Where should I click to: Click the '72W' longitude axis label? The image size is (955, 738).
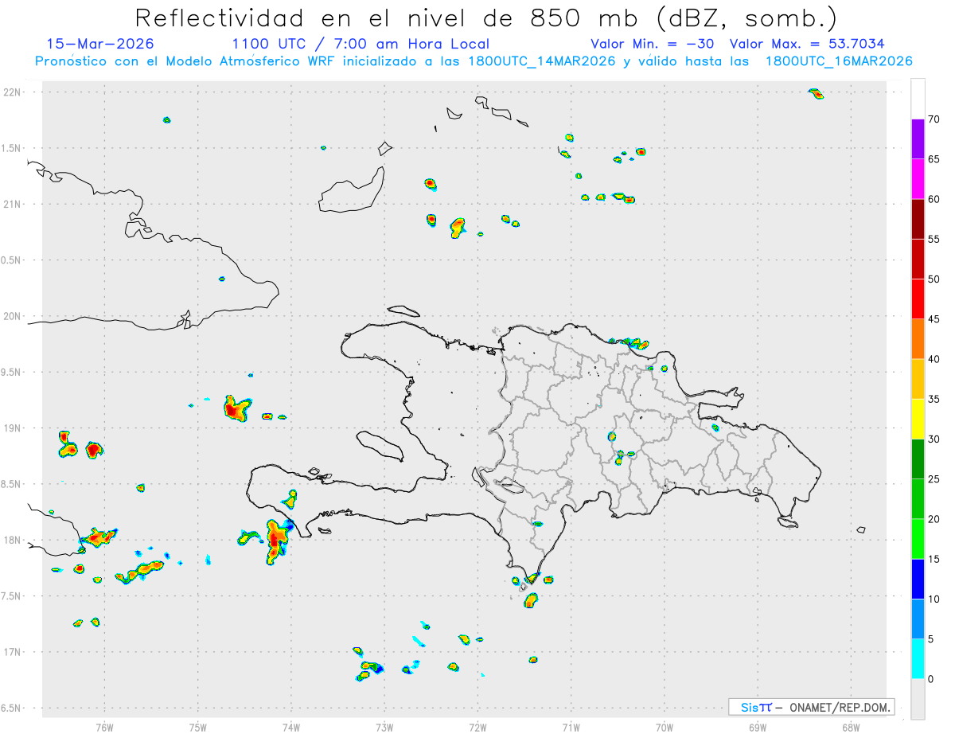477,726
